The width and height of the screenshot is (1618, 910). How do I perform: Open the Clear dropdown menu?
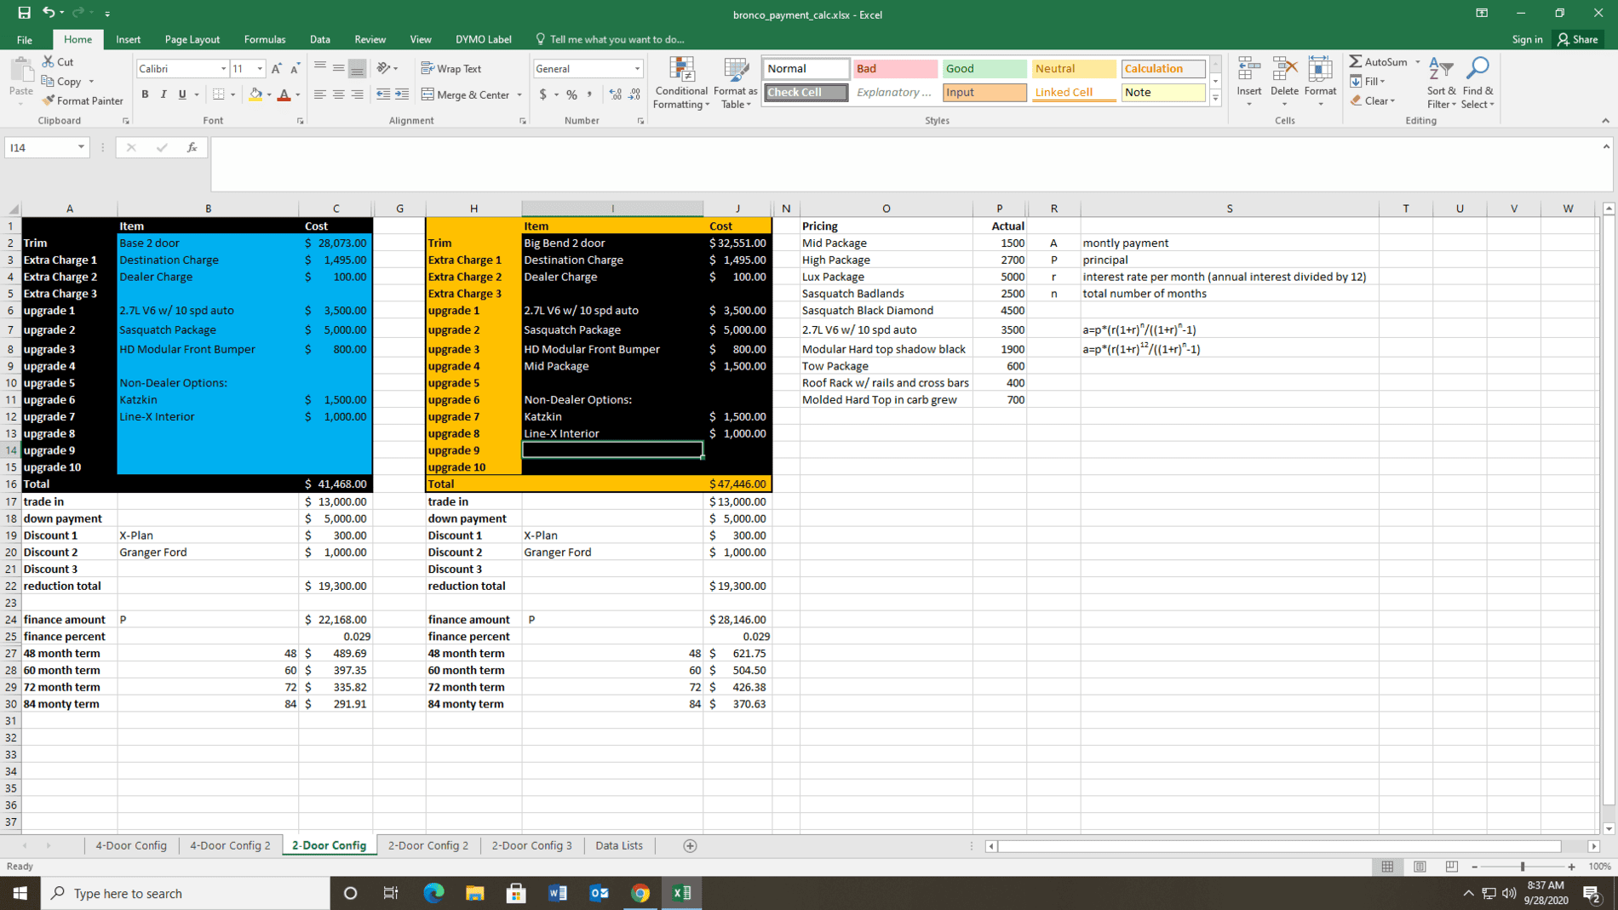pyautogui.click(x=1372, y=100)
